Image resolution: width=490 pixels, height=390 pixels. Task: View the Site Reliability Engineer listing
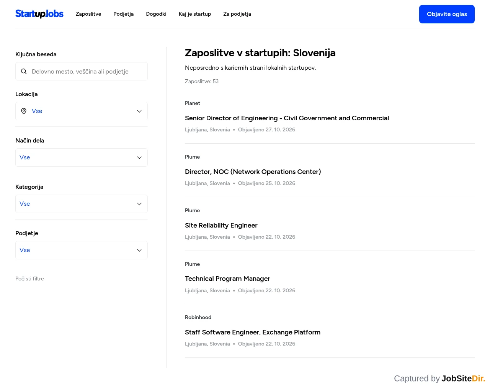[221, 225]
